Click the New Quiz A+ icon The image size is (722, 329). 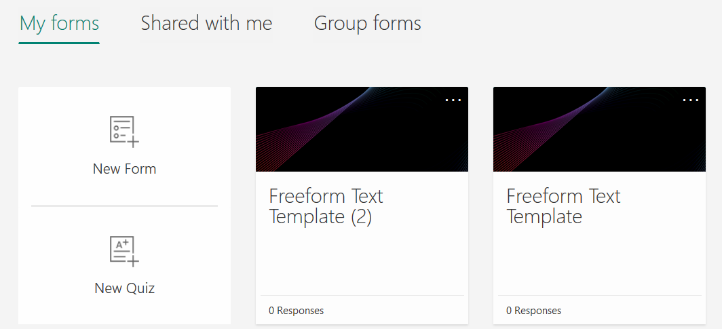point(124,251)
